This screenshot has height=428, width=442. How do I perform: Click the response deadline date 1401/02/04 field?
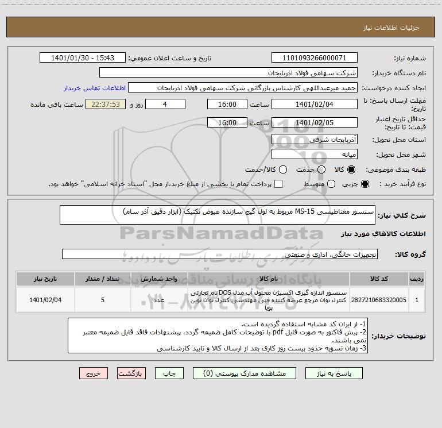pyautogui.click(x=315, y=105)
